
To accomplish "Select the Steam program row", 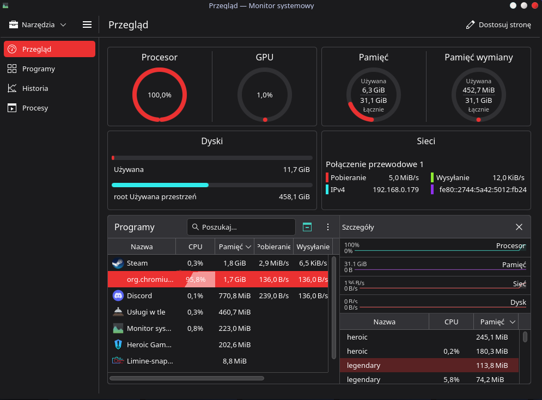I will 218,263.
